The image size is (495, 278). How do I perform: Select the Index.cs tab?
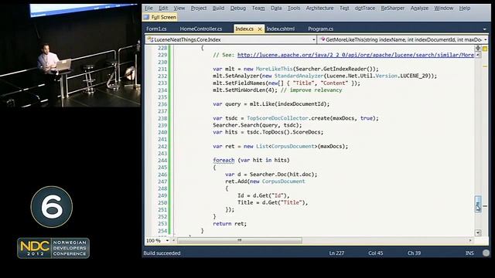point(244,29)
